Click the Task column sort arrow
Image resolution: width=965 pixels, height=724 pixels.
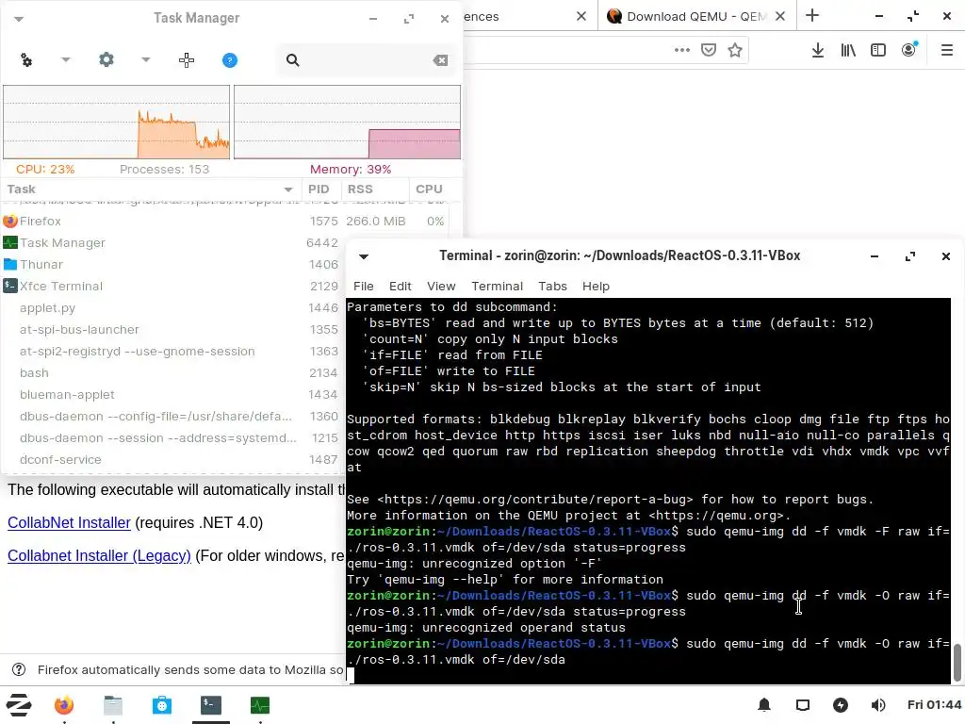pyautogui.click(x=288, y=189)
